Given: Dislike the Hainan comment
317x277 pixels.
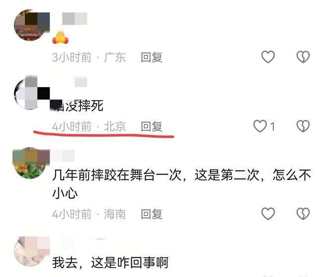Looking at the screenshot, I should [303, 214].
